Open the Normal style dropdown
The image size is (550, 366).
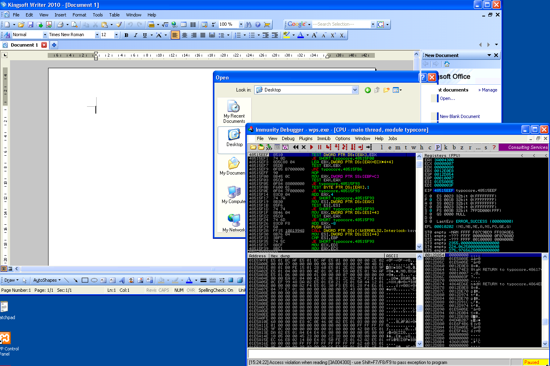click(x=45, y=35)
